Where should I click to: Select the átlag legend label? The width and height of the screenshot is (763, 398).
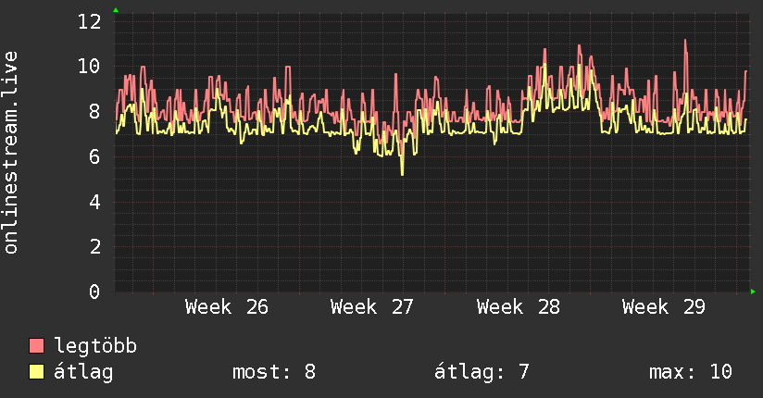tap(83, 373)
